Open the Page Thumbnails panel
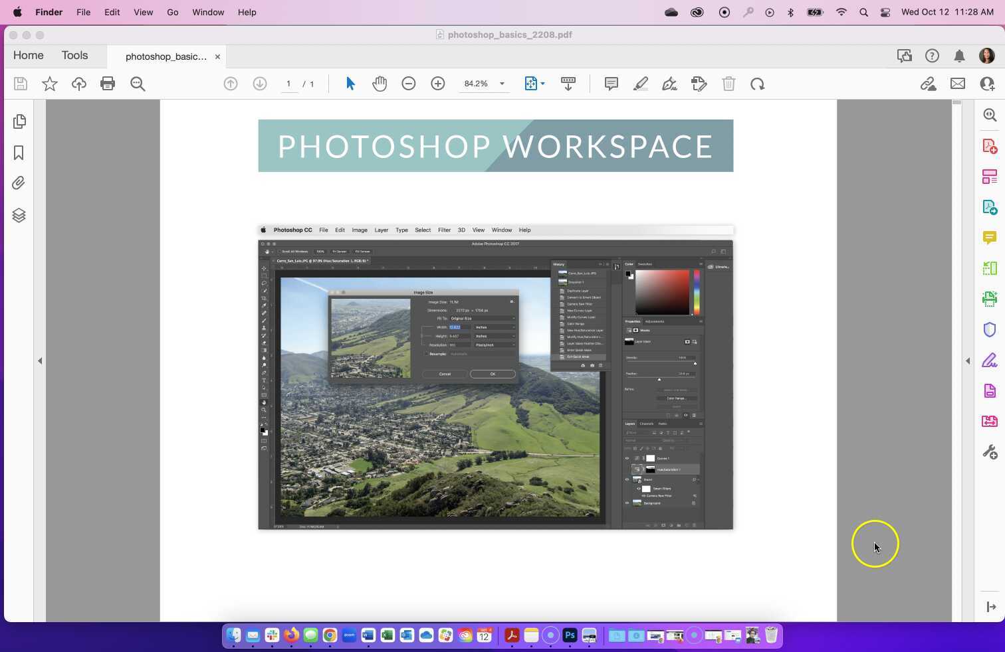This screenshot has height=652, width=1005. coord(19,122)
